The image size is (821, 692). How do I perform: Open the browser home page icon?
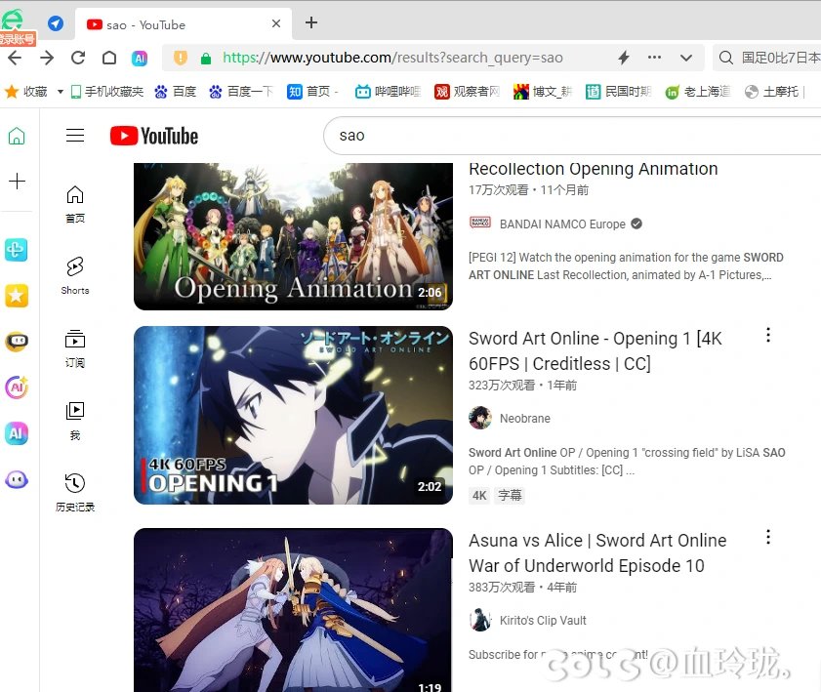109,58
